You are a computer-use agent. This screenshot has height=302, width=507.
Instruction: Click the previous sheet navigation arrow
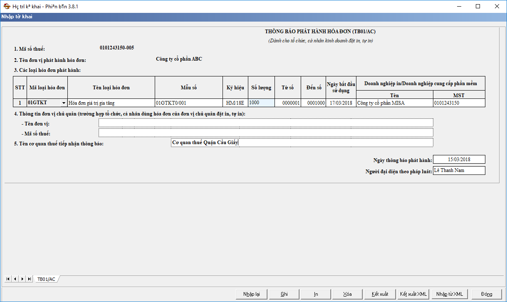click(15, 279)
